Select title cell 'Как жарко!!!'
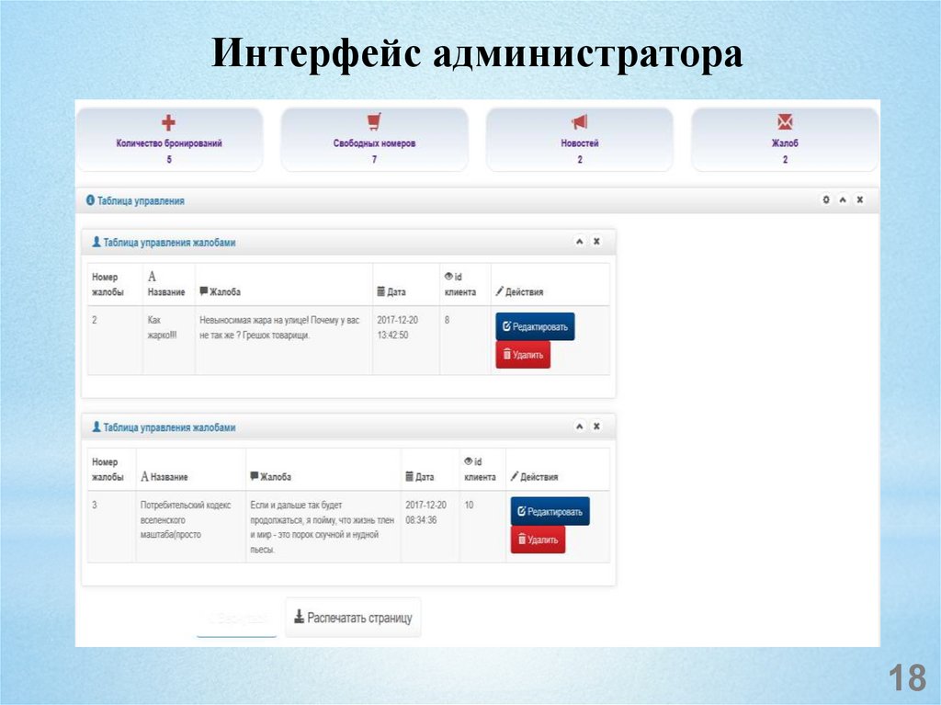Screen dimensions: 941x705 (162, 327)
